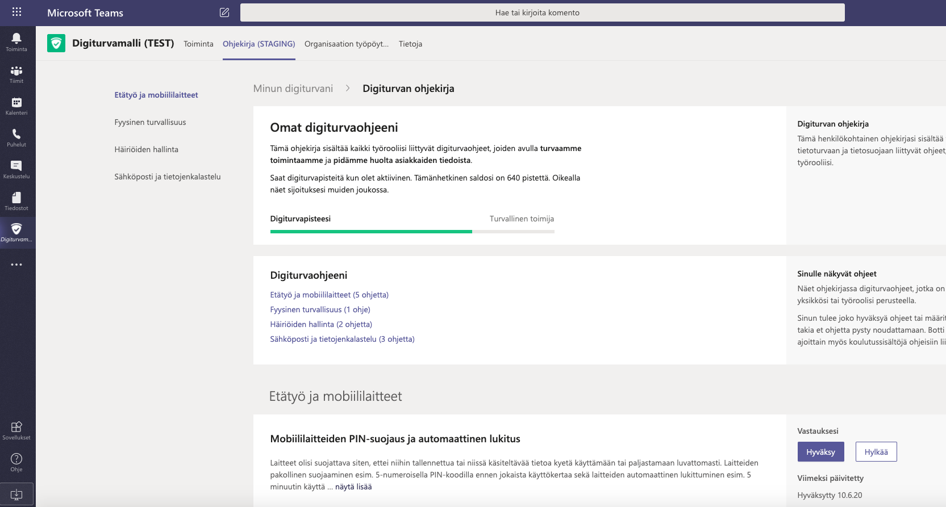946x507 pixels.
Task: Open Sähköposti ja tietojenkalastelu (3 ohjetta) link
Action: click(x=343, y=339)
